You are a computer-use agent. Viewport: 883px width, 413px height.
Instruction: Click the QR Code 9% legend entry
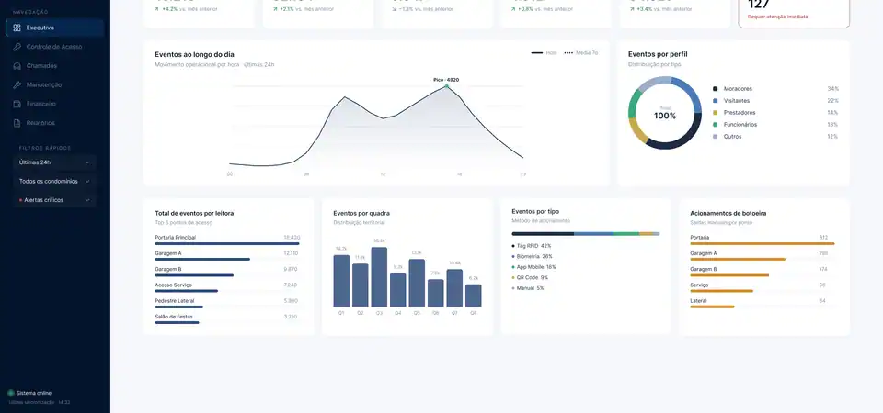pos(530,277)
